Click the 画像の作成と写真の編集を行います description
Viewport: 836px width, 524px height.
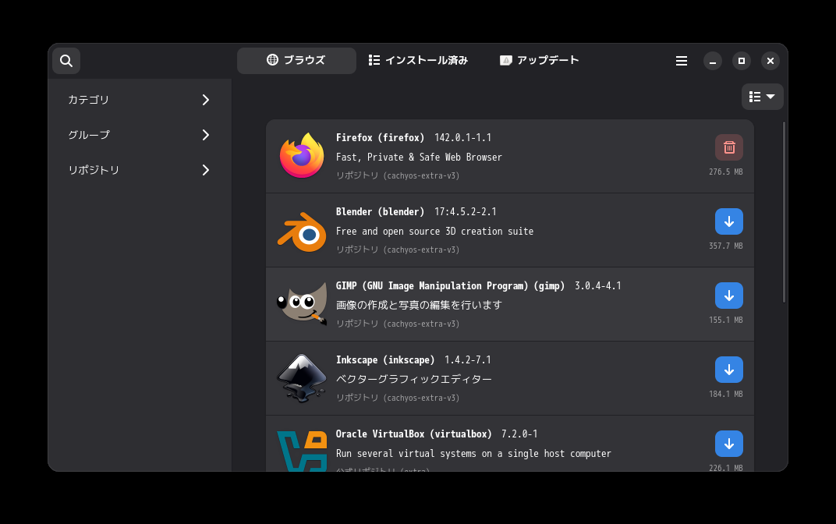tap(419, 305)
